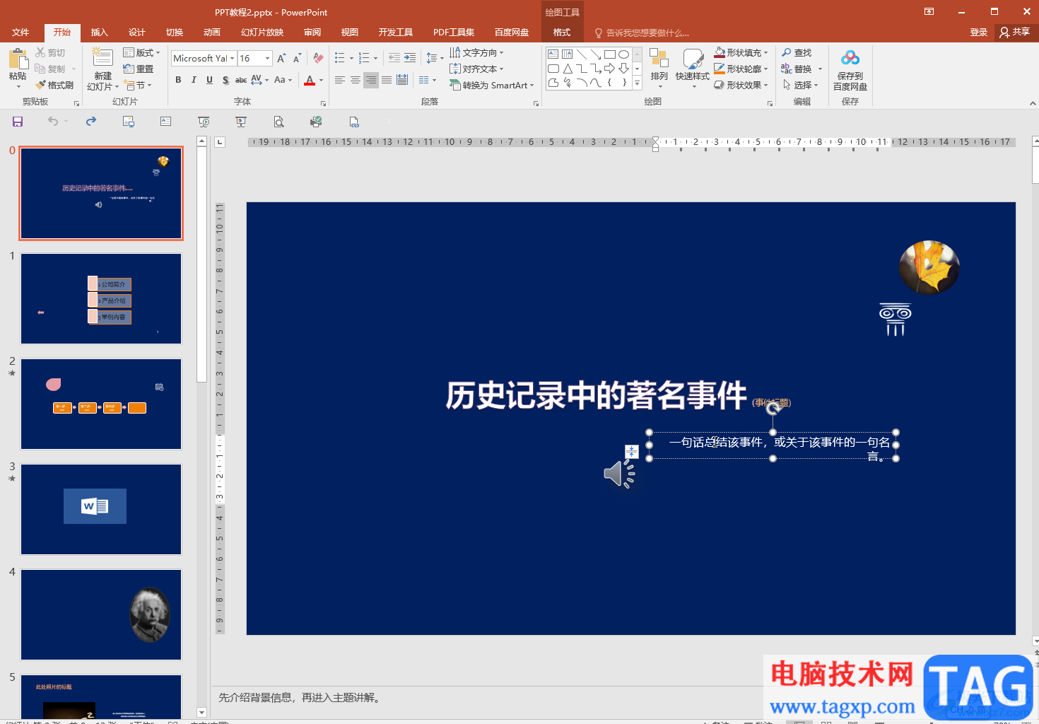Open the Select (选择) button
The image size is (1039, 724).
pos(801,85)
